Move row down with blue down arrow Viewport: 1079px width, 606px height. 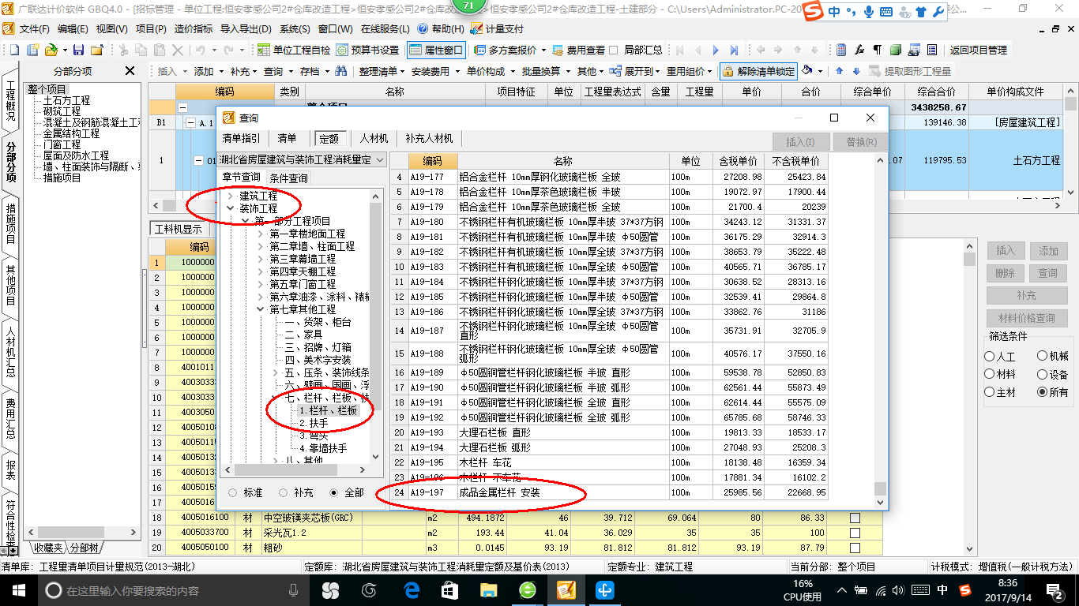pyautogui.click(x=855, y=71)
